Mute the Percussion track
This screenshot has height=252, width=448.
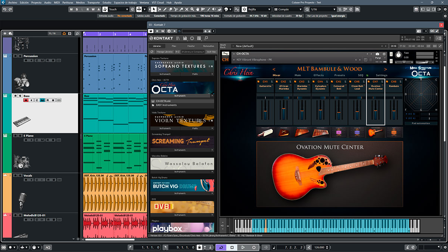click(15, 56)
